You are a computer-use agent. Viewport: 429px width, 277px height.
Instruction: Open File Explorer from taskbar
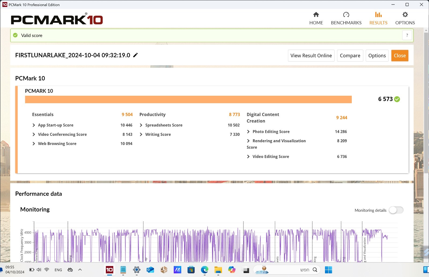(218, 270)
